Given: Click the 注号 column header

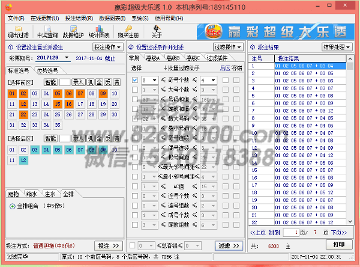Looking at the screenshot, I should [262, 58].
